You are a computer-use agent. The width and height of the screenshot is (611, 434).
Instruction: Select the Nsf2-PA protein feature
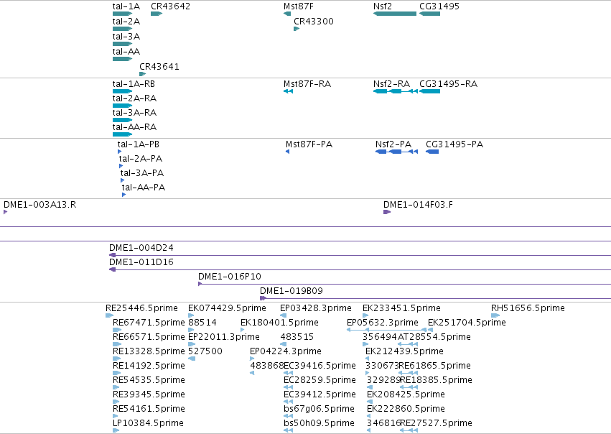tap(396, 152)
